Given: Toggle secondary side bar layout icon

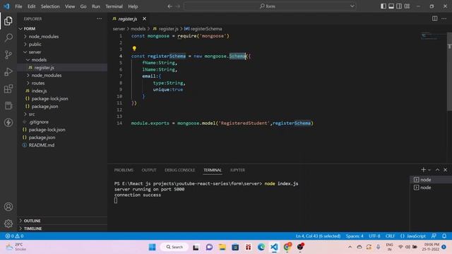Looking at the screenshot, I should click(399, 6).
